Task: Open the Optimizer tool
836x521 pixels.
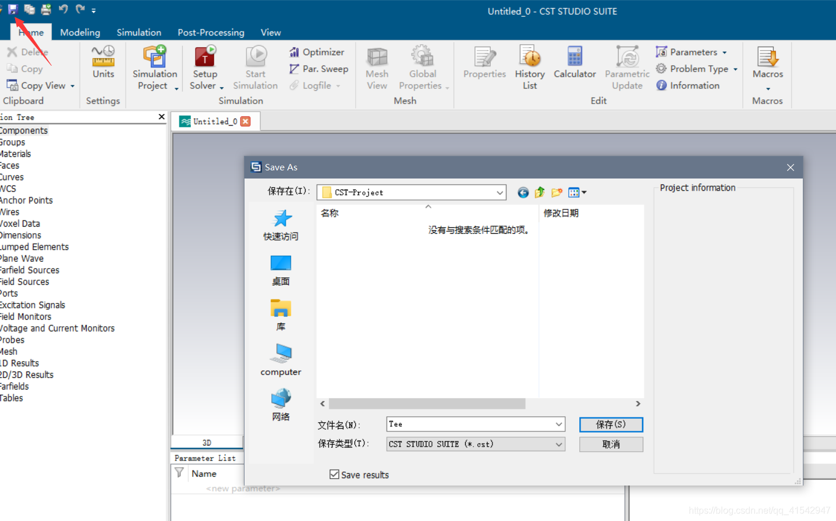Action: (317, 52)
